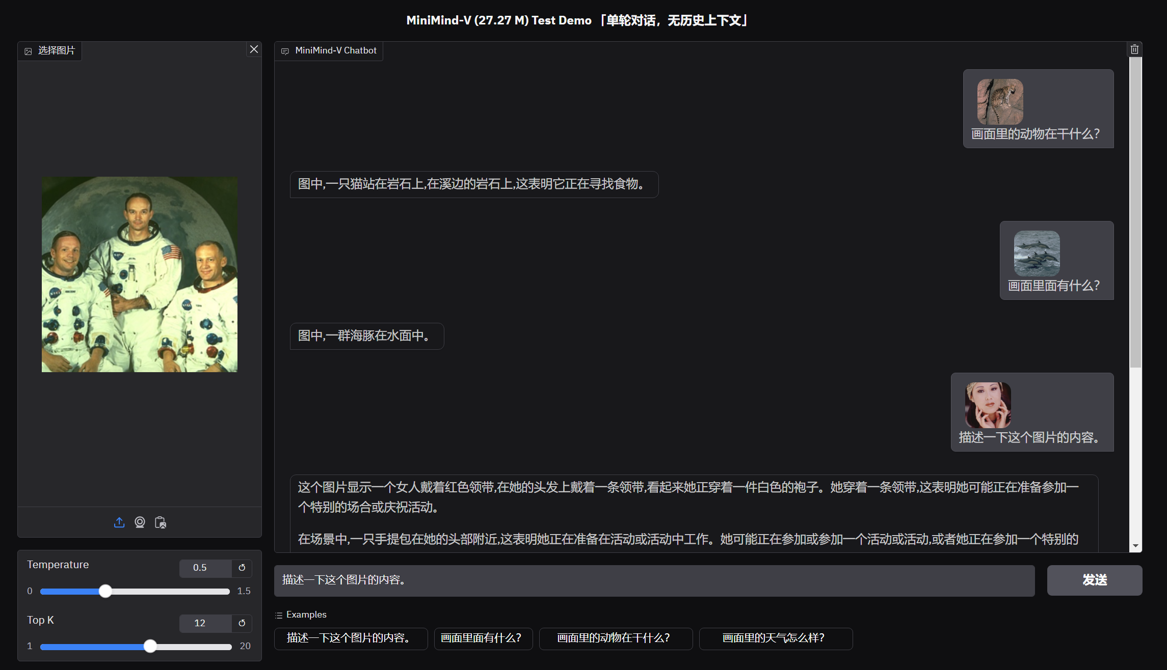This screenshot has height=670, width=1167.
Task: Click the leopard thumbnail in chat
Action: point(1000,102)
